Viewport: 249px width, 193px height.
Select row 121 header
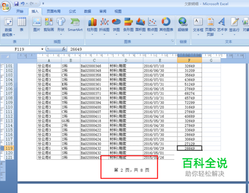click(9, 157)
